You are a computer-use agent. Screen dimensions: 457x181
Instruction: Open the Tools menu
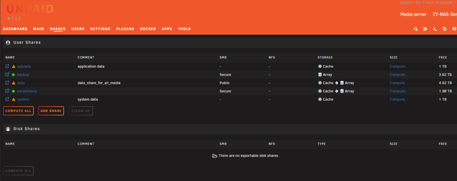184,29
